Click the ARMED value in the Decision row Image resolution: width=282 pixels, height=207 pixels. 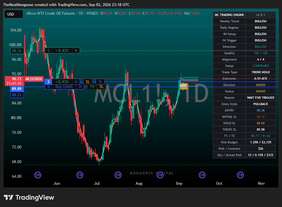(260, 85)
